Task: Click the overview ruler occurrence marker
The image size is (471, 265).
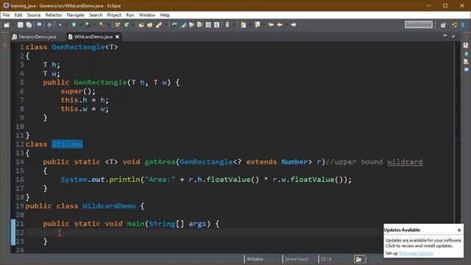Action: pos(458,139)
